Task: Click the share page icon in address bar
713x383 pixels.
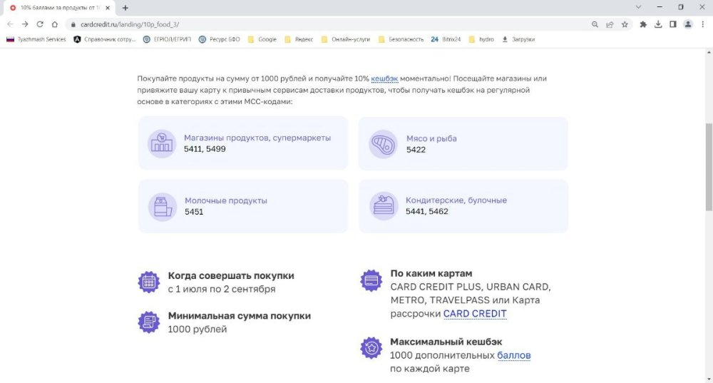Action: [610, 24]
